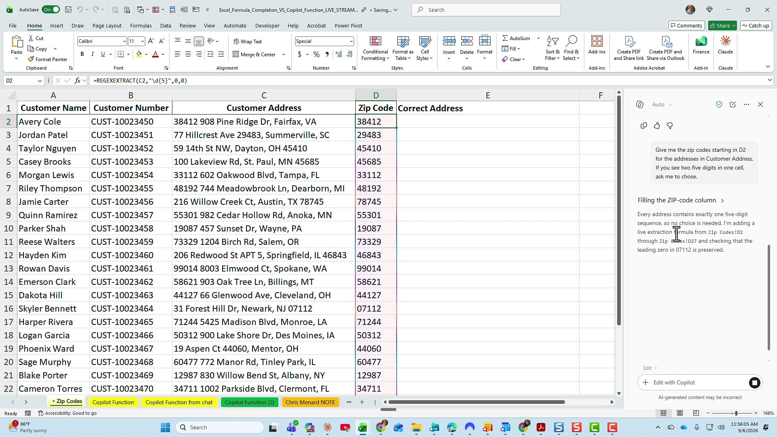Apply Percent Style number format

coord(316,54)
